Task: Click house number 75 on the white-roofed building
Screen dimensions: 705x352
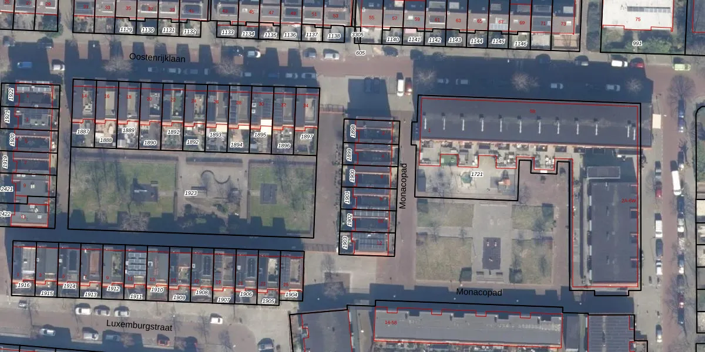Action: point(638,19)
